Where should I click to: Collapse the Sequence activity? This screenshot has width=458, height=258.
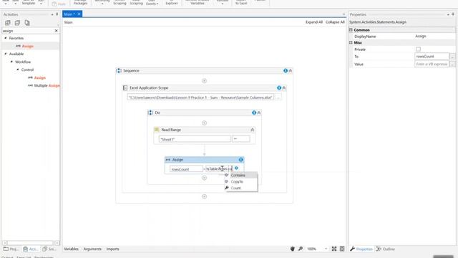click(x=291, y=71)
